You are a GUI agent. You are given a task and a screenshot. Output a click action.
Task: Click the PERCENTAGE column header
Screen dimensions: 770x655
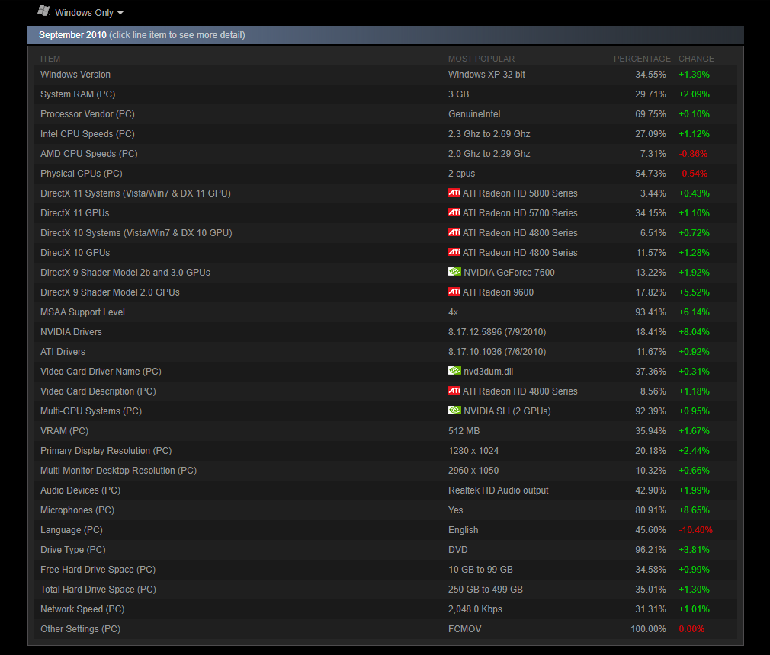click(642, 59)
